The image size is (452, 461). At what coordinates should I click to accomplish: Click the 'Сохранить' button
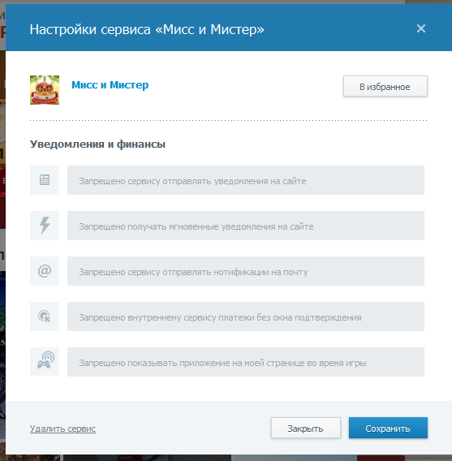click(x=388, y=428)
